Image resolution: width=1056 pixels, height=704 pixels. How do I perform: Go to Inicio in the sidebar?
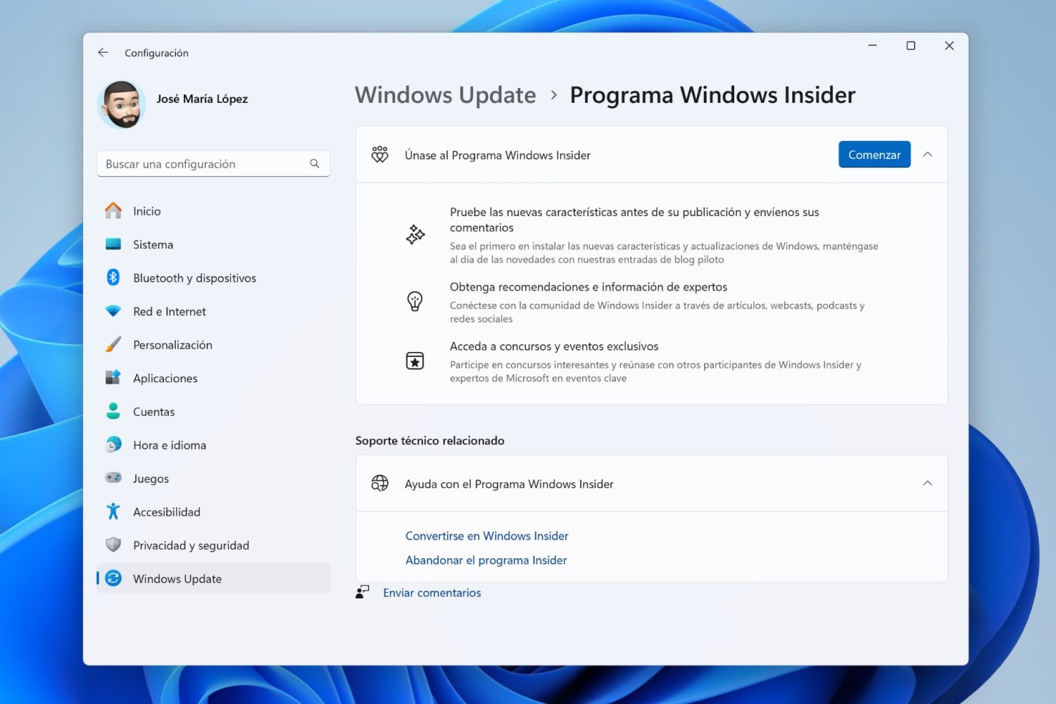pyautogui.click(x=213, y=210)
